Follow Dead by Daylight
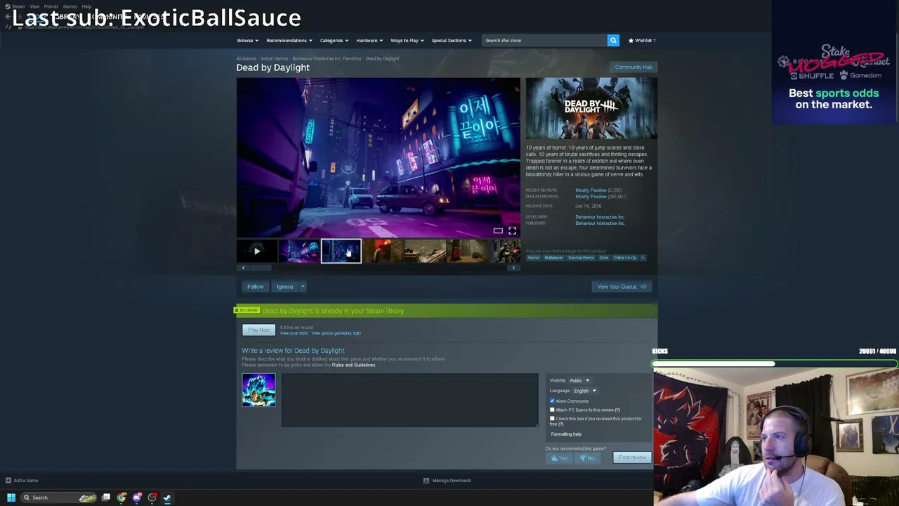Screen dimensions: 899x506 click(x=255, y=287)
